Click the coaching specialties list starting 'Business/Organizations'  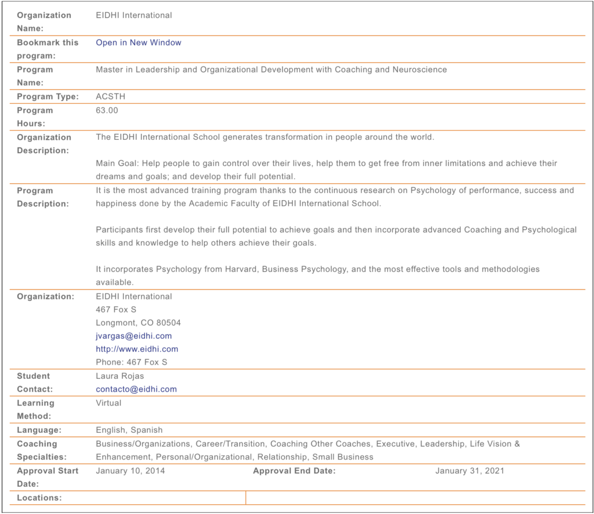pos(308,450)
